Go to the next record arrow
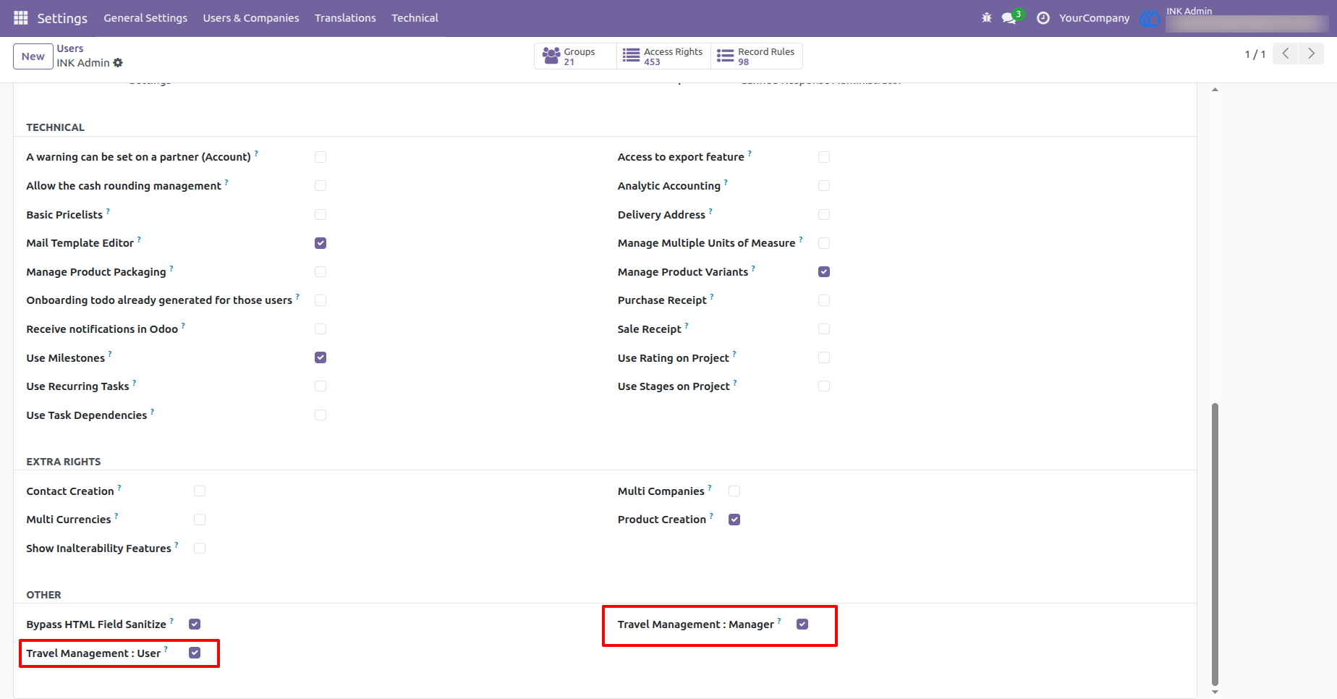 point(1311,54)
